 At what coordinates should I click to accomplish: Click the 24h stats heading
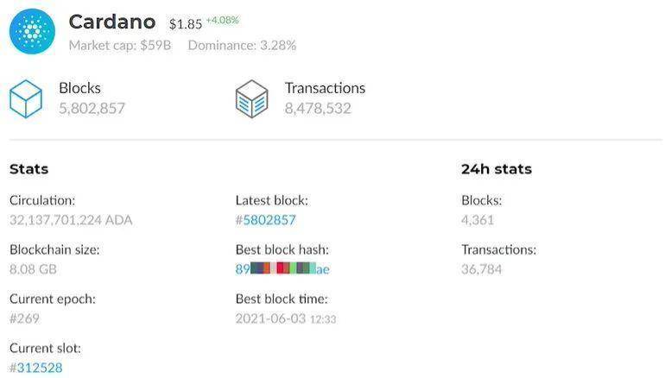coord(497,169)
